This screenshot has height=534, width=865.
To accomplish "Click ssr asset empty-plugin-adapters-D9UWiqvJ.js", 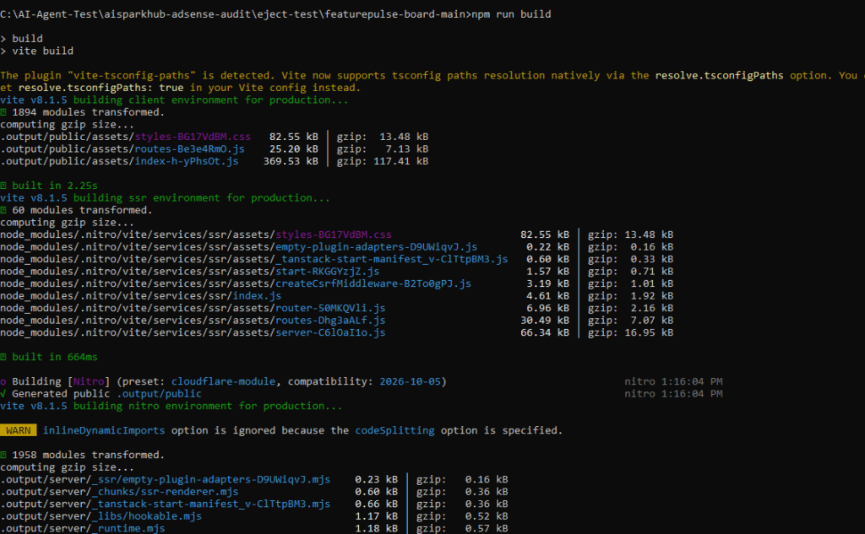I will point(376,247).
